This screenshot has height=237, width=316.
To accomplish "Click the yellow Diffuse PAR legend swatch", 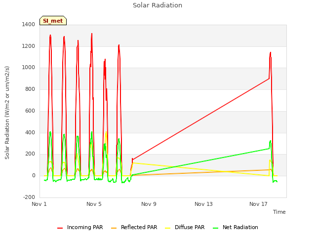I will click(168, 228).
